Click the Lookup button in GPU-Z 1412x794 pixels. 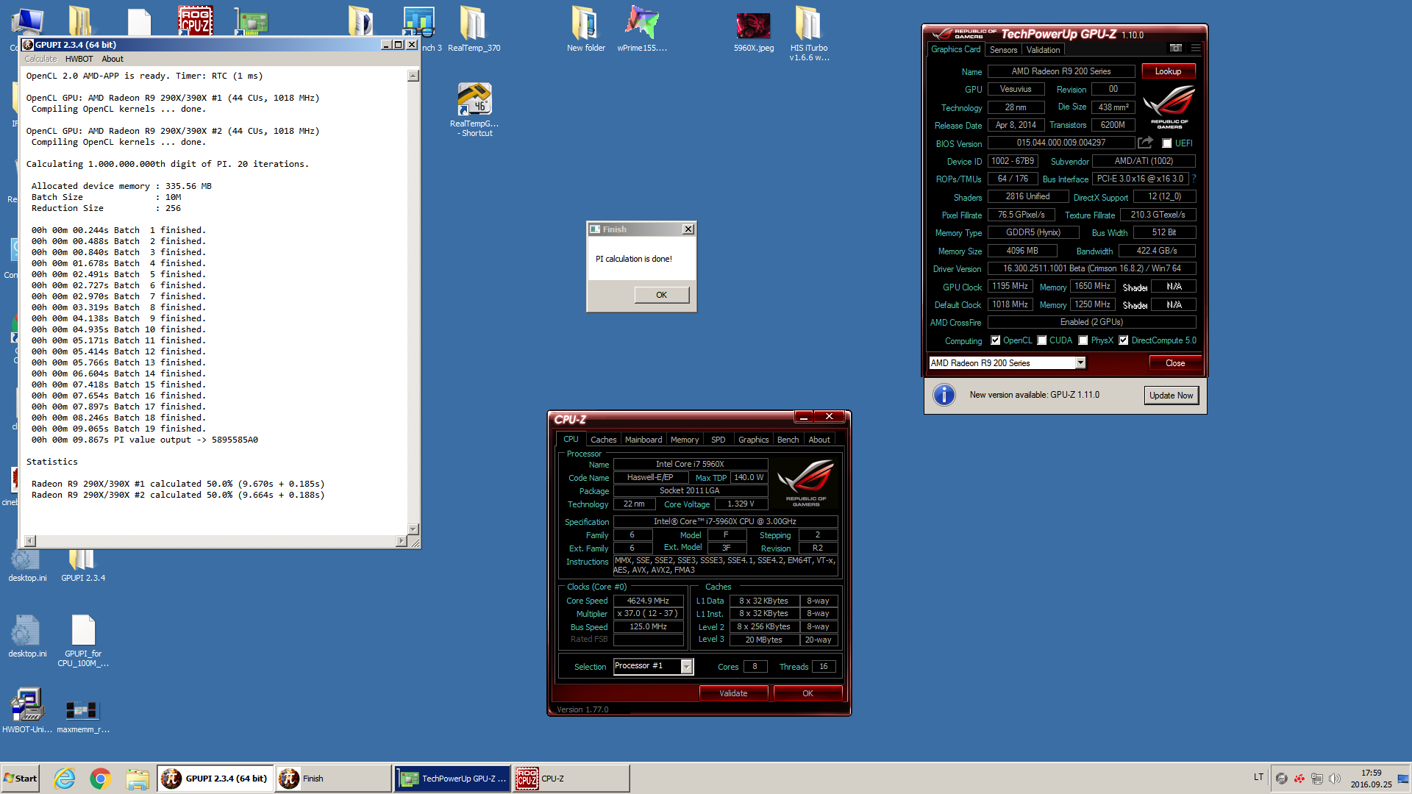pos(1168,71)
